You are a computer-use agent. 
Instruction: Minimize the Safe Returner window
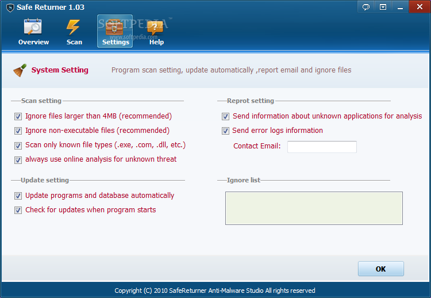(400, 7)
